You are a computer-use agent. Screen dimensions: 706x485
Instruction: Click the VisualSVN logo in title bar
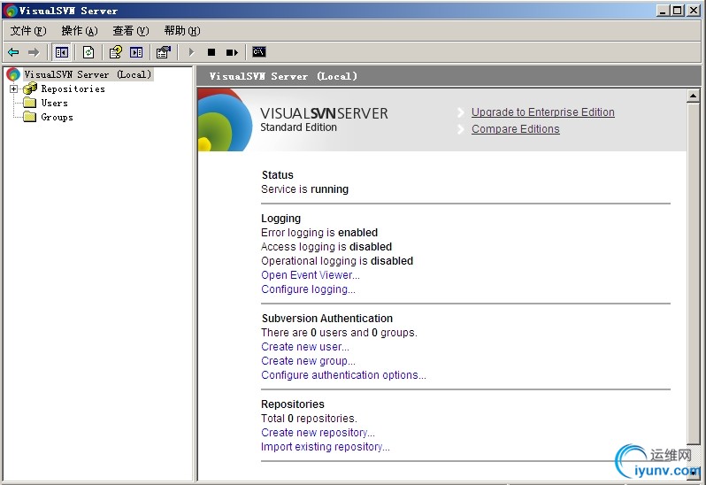click(x=10, y=11)
